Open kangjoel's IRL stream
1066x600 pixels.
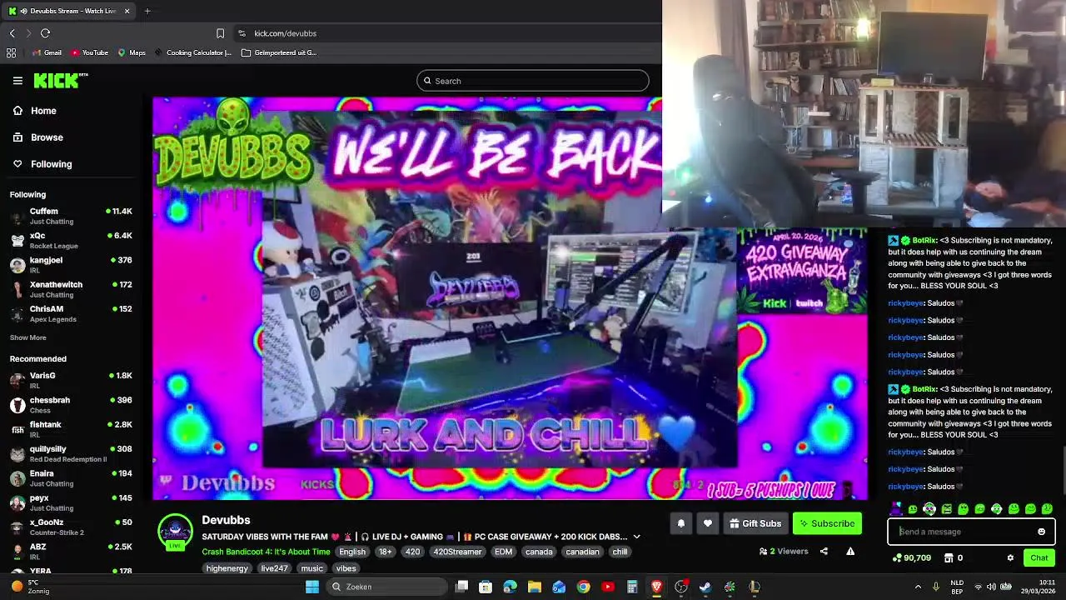pyautogui.click(x=71, y=265)
